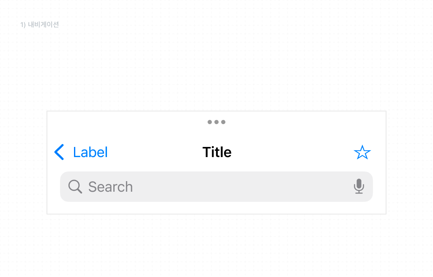
Task: Click blank space between Label and Title
Action: click(154, 152)
